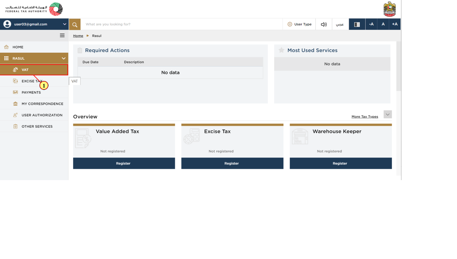
Task: Click the Required Actions clipboard icon
Action: (x=80, y=50)
